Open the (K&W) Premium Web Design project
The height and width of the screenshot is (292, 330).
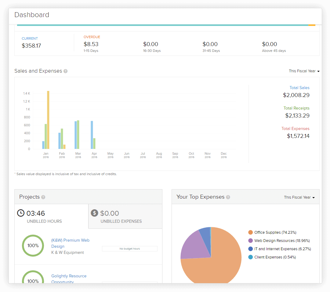click(x=70, y=243)
